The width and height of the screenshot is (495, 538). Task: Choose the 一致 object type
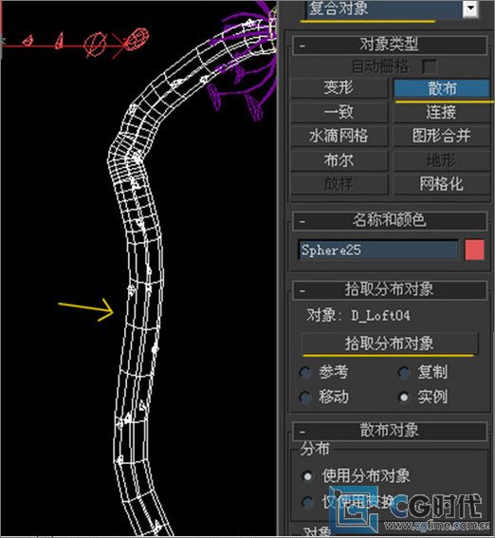tap(339, 112)
